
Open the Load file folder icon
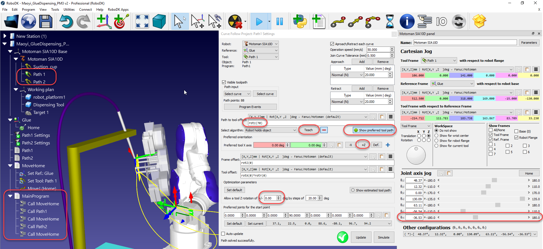(12, 21)
